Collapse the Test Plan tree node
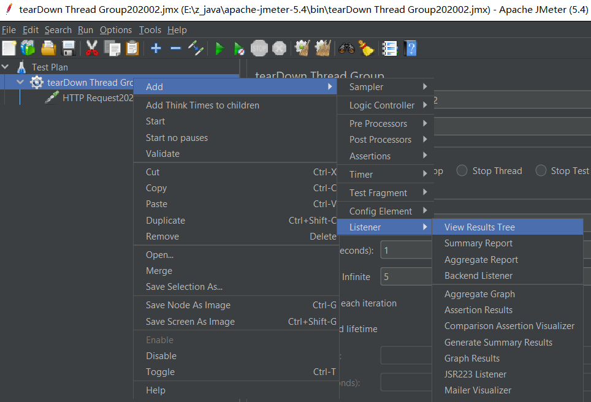 pos(6,67)
